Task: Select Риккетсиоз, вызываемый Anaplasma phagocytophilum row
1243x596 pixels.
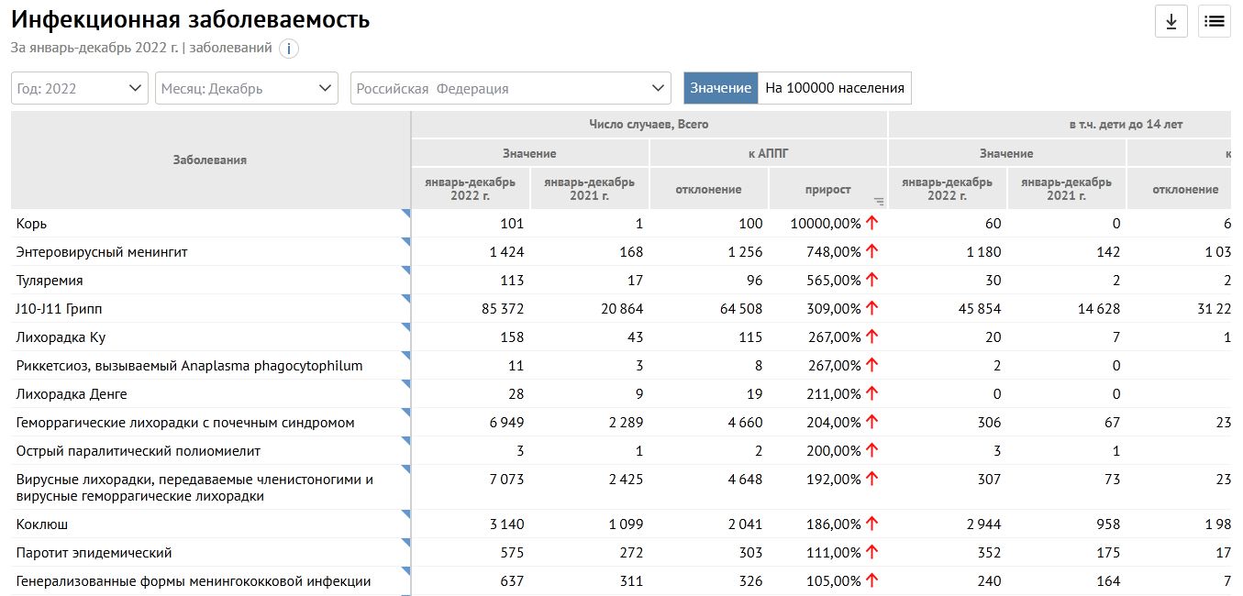Action: coord(190,366)
